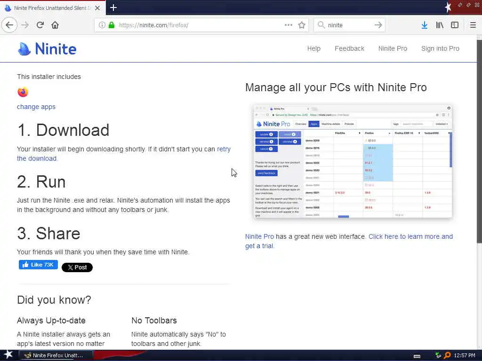Click the search box containing ninite
This screenshot has height=361, width=482.
(x=349, y=25)
